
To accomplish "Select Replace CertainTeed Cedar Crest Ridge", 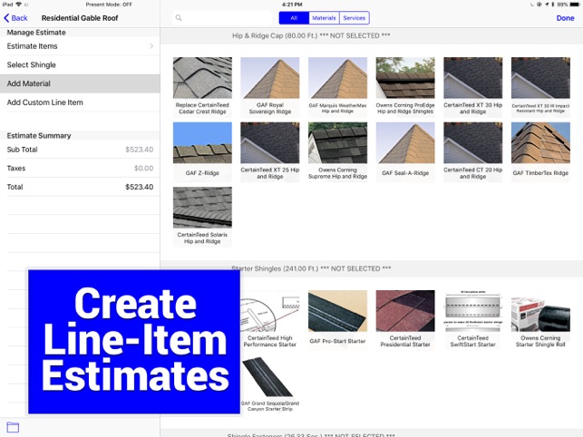I will pyautogui.click(x=202, y=87).
